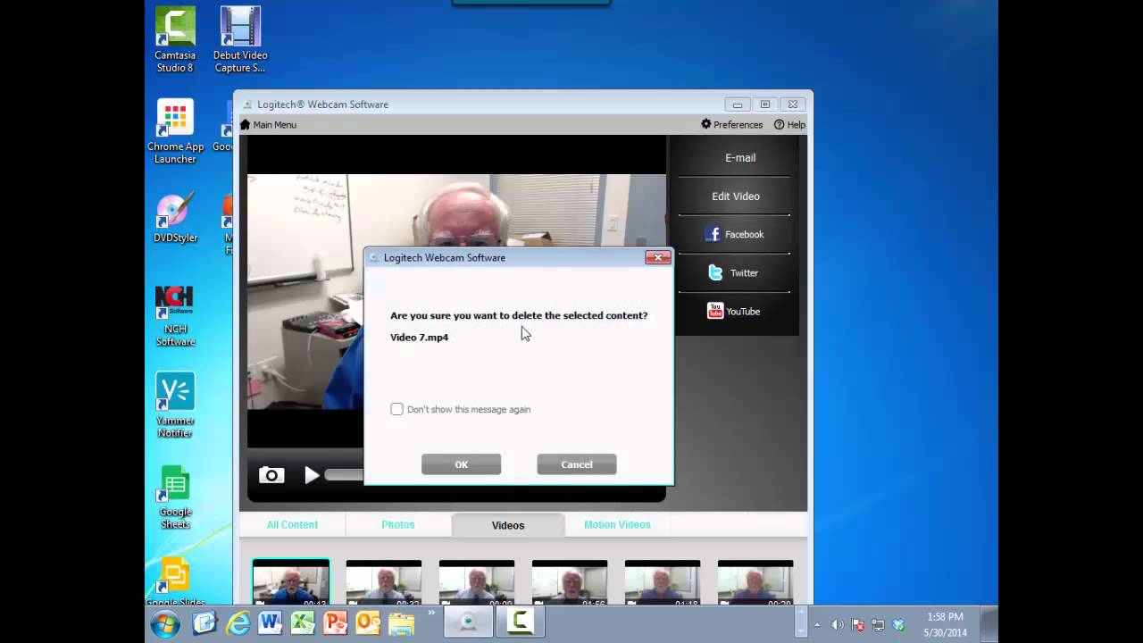
Task: Click the Show Desktop button
Action: tap(989, 624)
